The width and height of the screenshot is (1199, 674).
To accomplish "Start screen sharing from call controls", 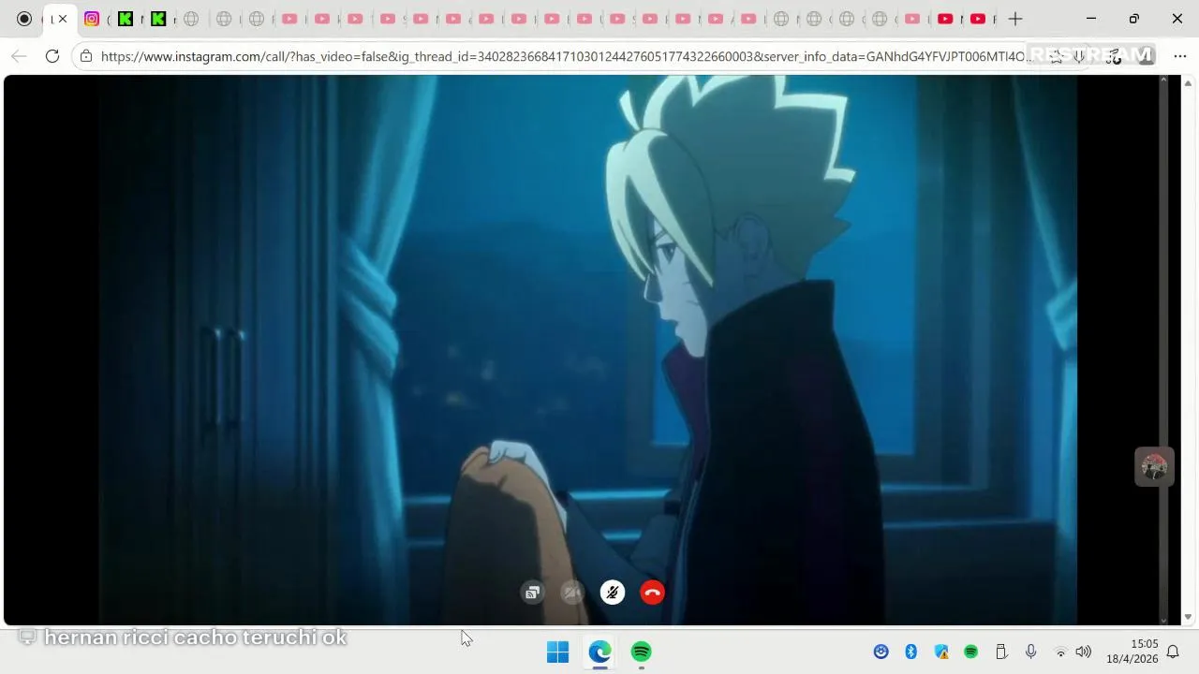I will pos(532,593).
